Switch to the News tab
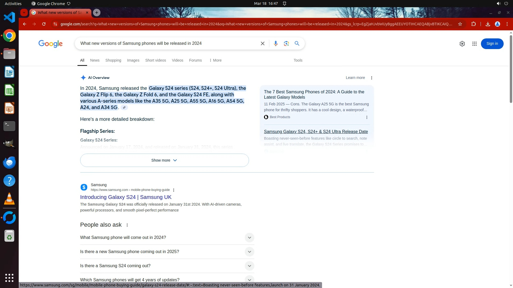The image size is (513, 288). pyautogui.click(x=95, y=60)
